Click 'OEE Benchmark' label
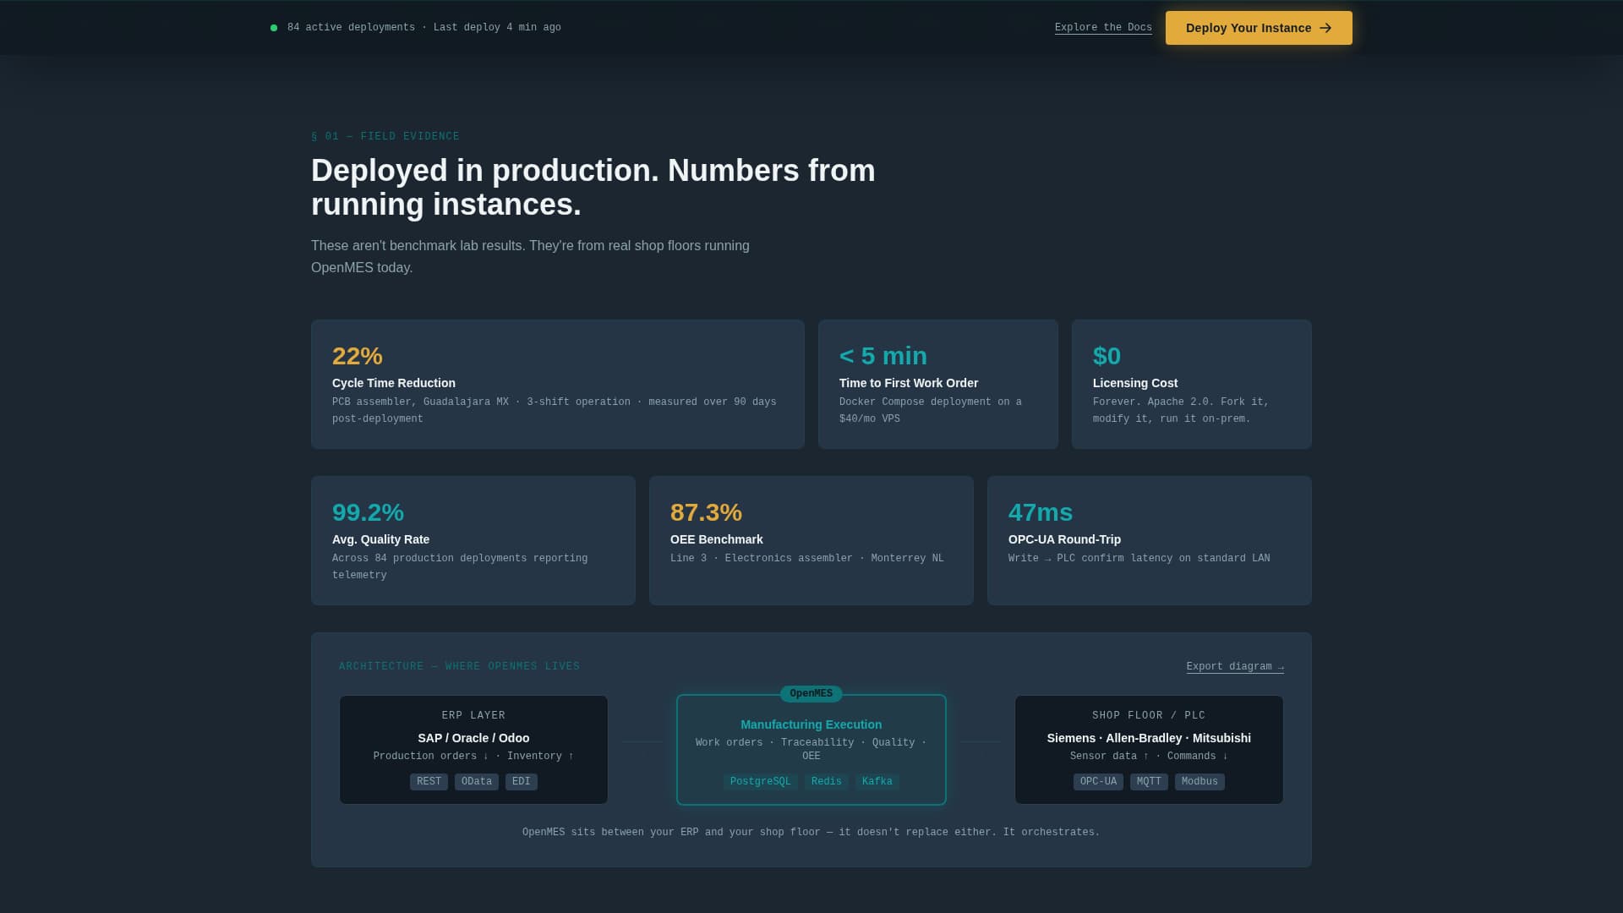The height and width of the screenshot is (913, 1623). (x=717, y=539)
